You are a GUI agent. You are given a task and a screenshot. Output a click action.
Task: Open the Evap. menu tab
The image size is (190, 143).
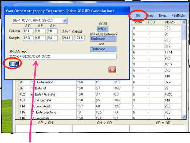pyautogui.click(x=163, y=16)
